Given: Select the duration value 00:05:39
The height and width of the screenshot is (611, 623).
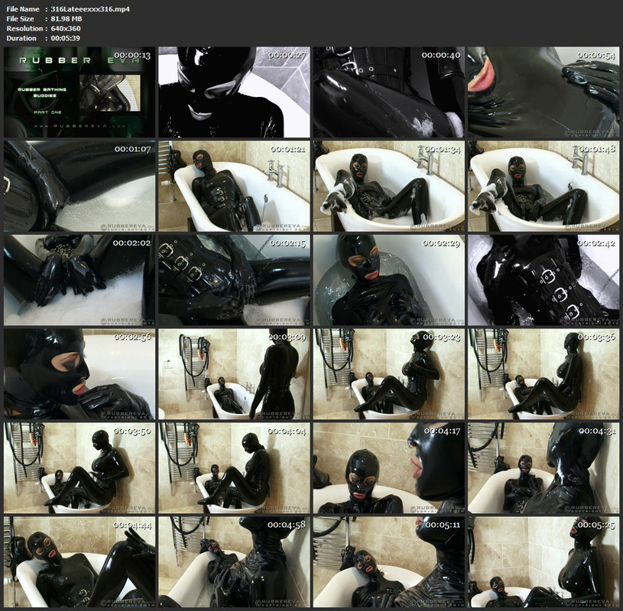Looking at the screenshot, I should point(65,38).
